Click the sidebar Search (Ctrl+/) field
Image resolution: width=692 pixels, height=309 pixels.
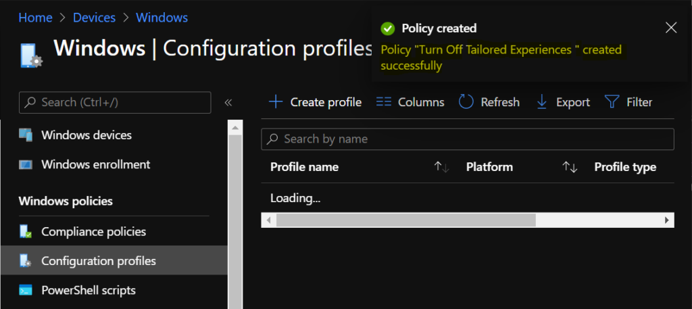[x=115, y=102]
